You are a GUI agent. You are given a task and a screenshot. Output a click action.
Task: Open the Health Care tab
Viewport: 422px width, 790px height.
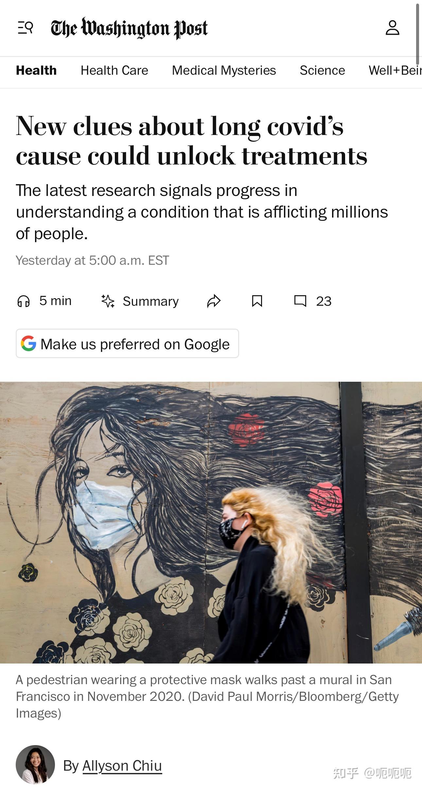(x=114, y=70)
